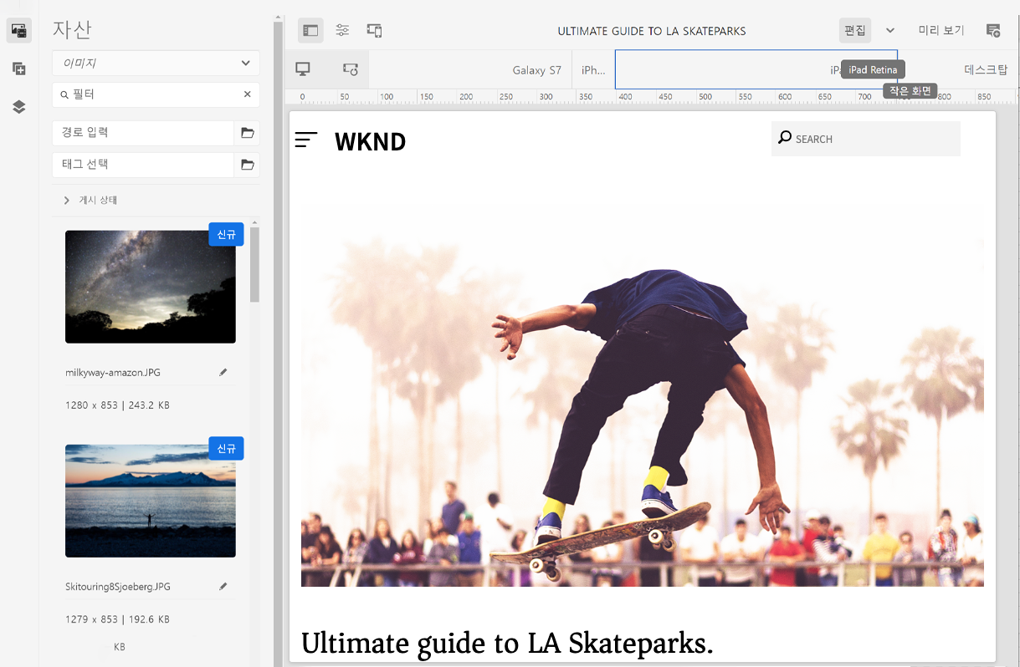Expand the 게시 상태 section
The image size is (1020, 667).
coord(67,201)
